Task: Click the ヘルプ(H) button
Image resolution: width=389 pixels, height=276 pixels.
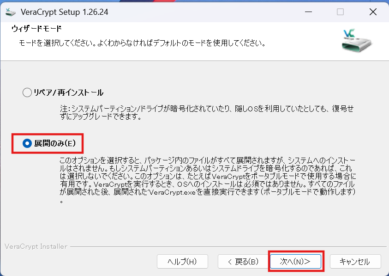Action: point(182,261)
